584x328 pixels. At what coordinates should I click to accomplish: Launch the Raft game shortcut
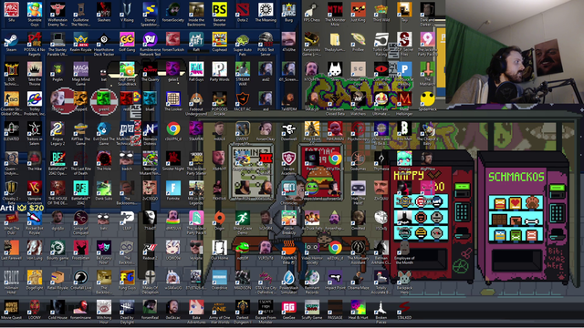(196, 39)
